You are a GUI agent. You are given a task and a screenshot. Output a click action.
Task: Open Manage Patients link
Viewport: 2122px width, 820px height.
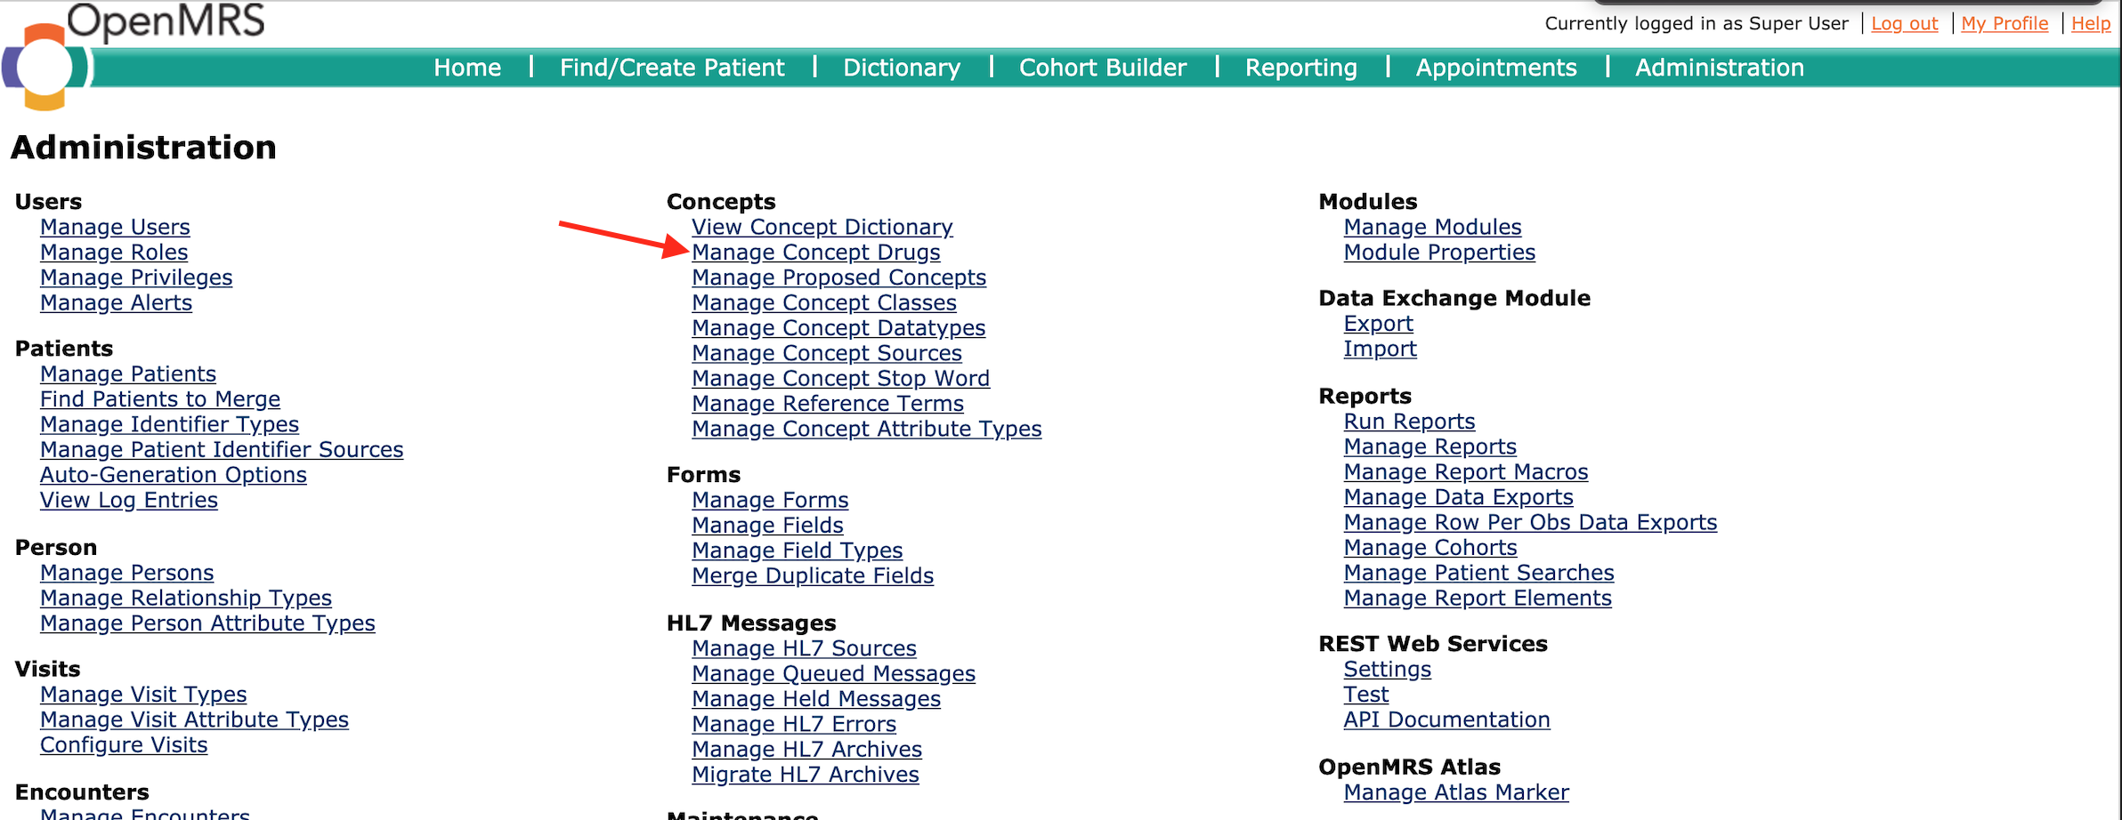pos(128,374)
